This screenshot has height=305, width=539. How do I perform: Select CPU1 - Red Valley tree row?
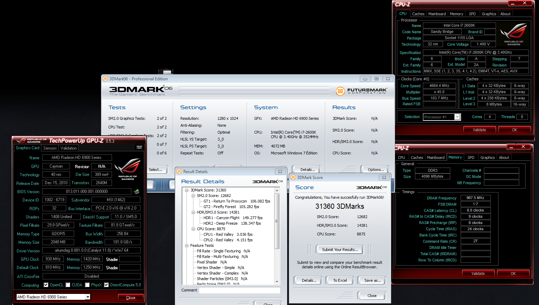click(228, 234)
